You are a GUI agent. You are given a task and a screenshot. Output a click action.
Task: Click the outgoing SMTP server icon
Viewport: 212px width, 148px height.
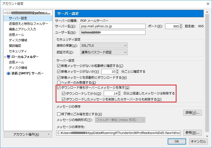tap(9, 73)
